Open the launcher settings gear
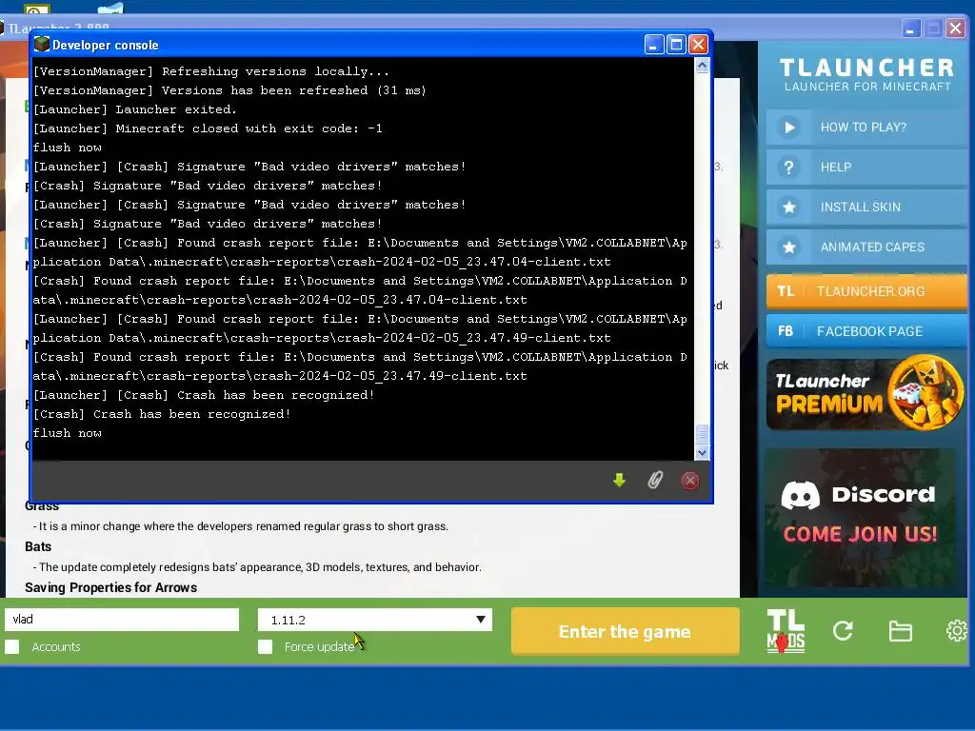 pyautogui.click(x=957, y=631)
